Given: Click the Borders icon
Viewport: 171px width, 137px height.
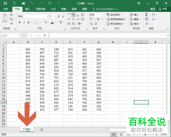Looking at the screenshot, I should point(37,22).
